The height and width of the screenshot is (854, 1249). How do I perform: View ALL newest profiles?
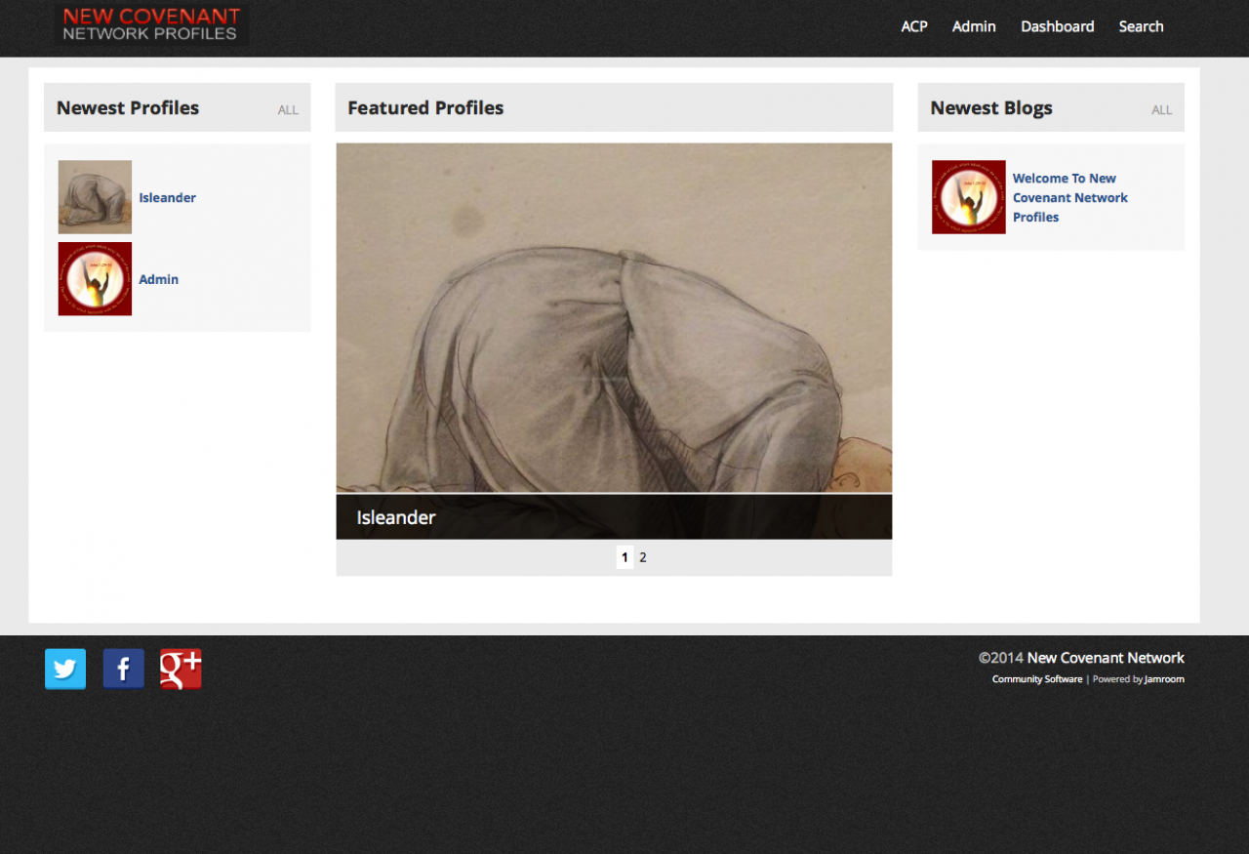(x=288, y=110)
